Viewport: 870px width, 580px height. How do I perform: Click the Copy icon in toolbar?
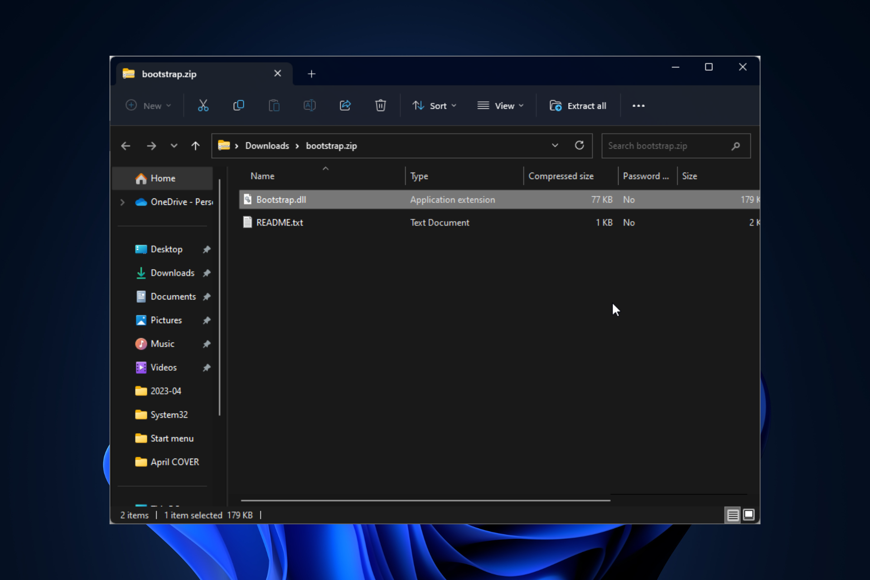coord(238,106)
